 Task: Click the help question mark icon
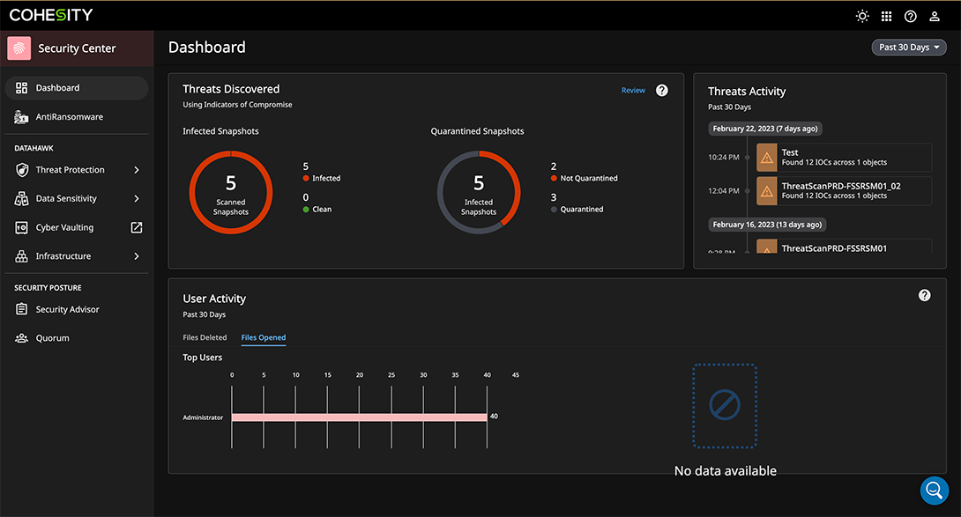[910, 15]
